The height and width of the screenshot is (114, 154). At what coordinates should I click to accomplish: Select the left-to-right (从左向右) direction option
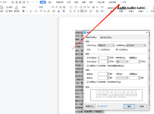point(117,50)
